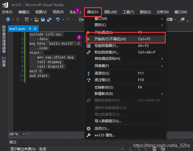This screenshot has width=193, height=151.
Task: Click code line 'mov eax,offset msg'
Action: pos(55,57)
